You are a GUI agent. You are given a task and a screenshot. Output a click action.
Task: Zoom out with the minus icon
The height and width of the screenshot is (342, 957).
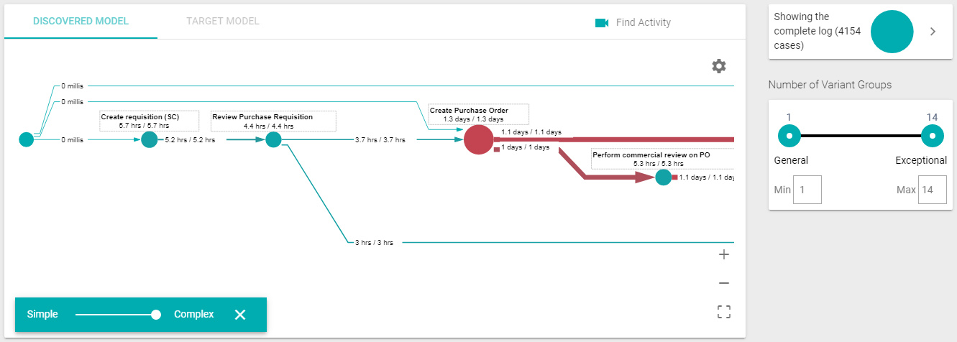[x=724, y=283]
